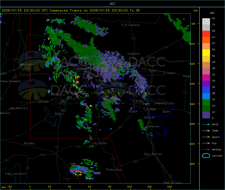Click the El_Desvio map label
Screen dimensions: 225x190
(58, 95)
